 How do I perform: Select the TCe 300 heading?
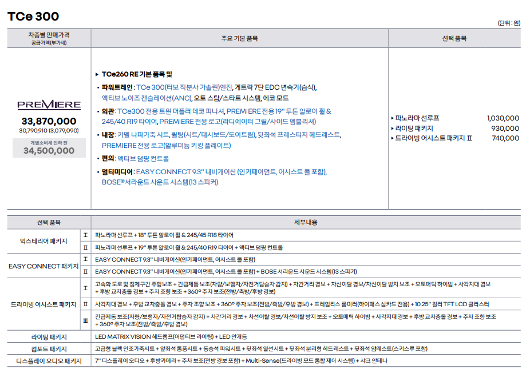coord(33,16)
